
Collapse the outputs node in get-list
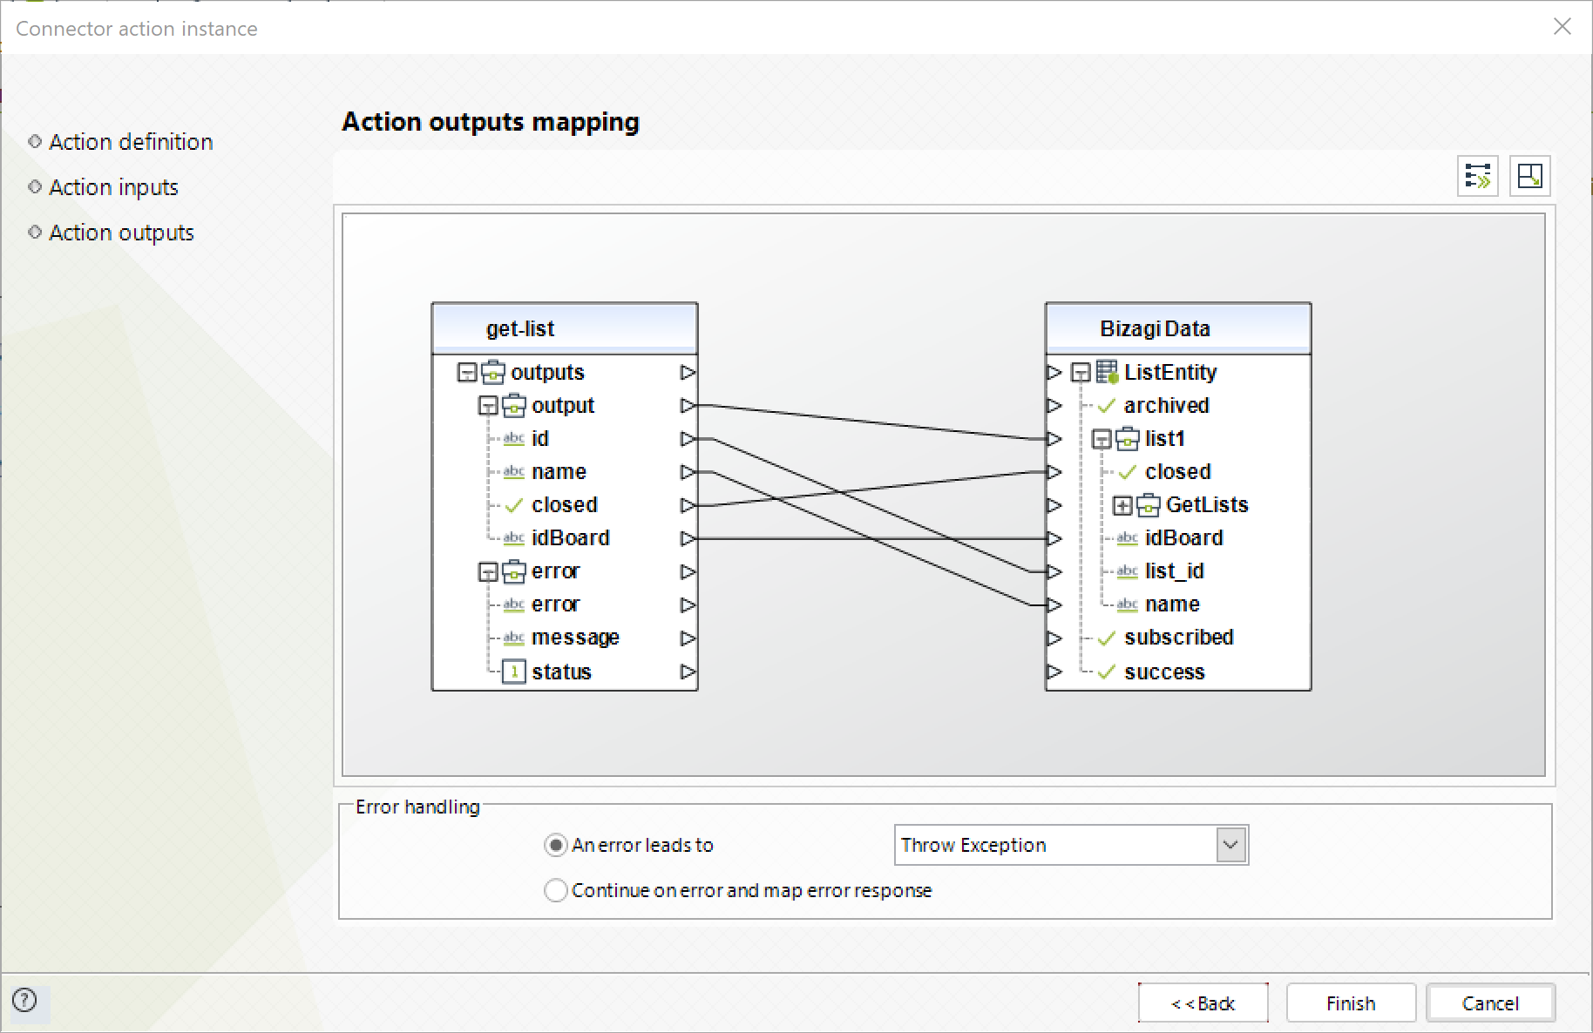[x=467, y=373]
